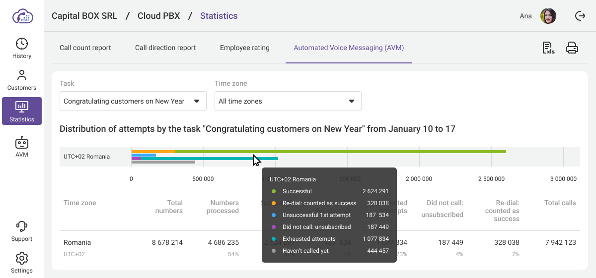Open Settings via the gear icon
This screenshot has height=278, width=596.
click(x=22, y=263)
